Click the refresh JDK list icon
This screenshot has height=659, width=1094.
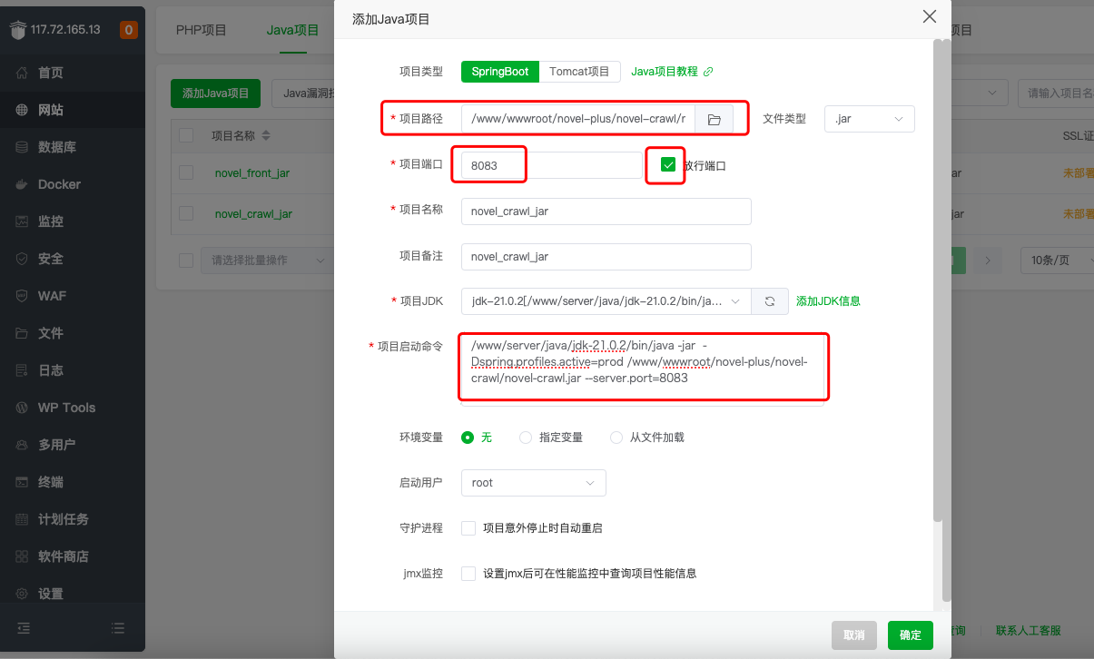pos(770,301)
